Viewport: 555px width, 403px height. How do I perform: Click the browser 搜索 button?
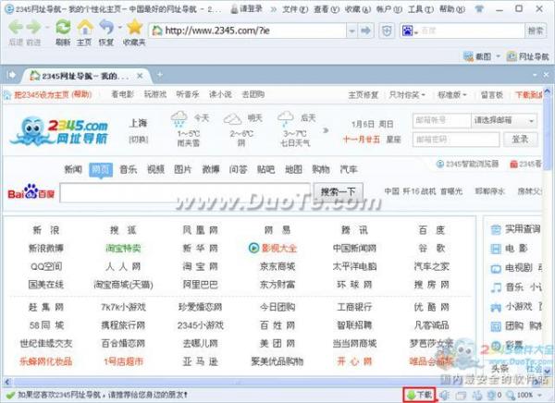(x=536, y=31)
